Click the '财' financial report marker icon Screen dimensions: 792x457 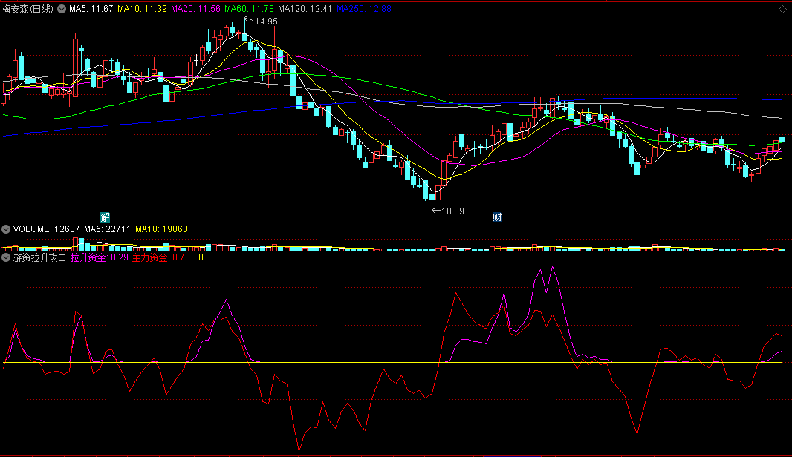(497, 217)
